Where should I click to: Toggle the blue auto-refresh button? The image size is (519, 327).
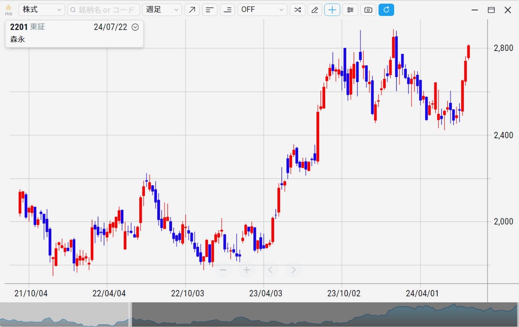pyautogui.click(x=386, y=10)
